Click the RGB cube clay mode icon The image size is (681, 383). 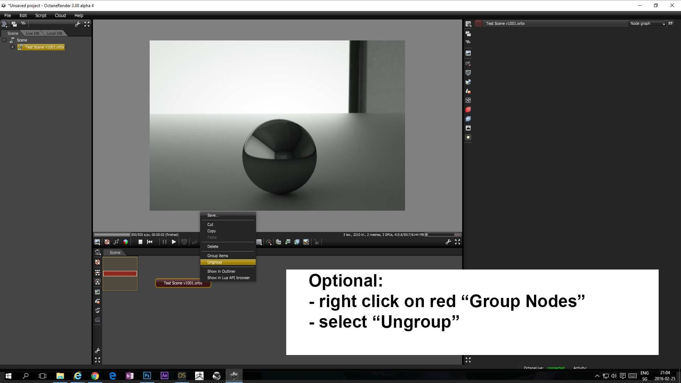click(x=126, y=242)
